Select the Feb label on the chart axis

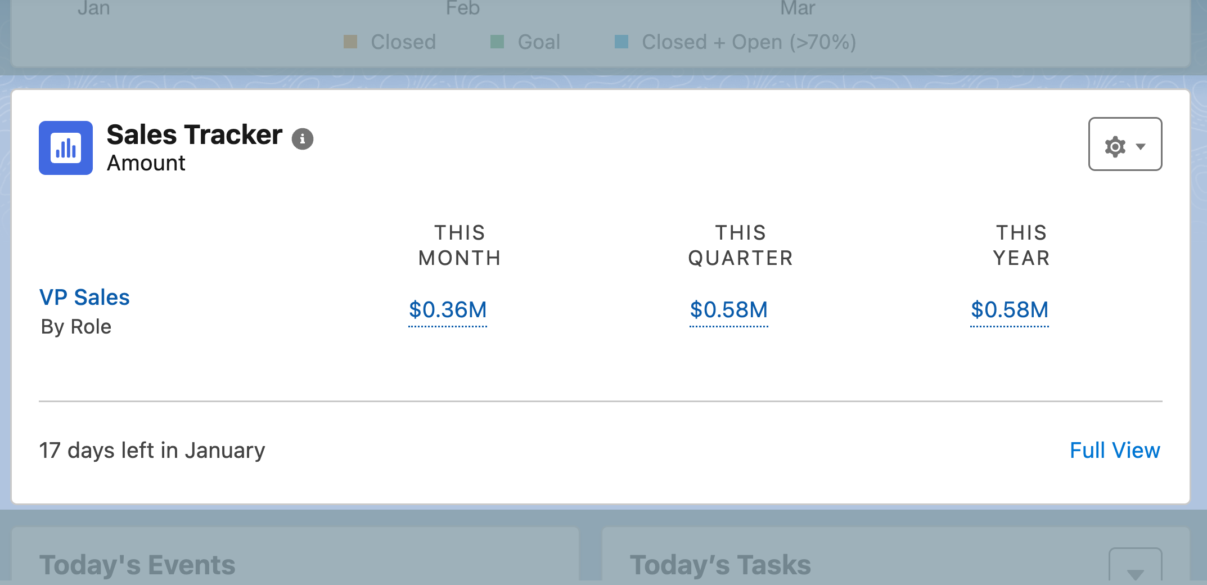(x=462, y=8)
